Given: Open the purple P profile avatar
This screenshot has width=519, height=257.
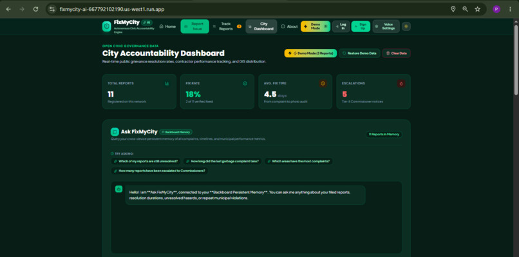Looking at the screenshot, I should coord(496,9).
